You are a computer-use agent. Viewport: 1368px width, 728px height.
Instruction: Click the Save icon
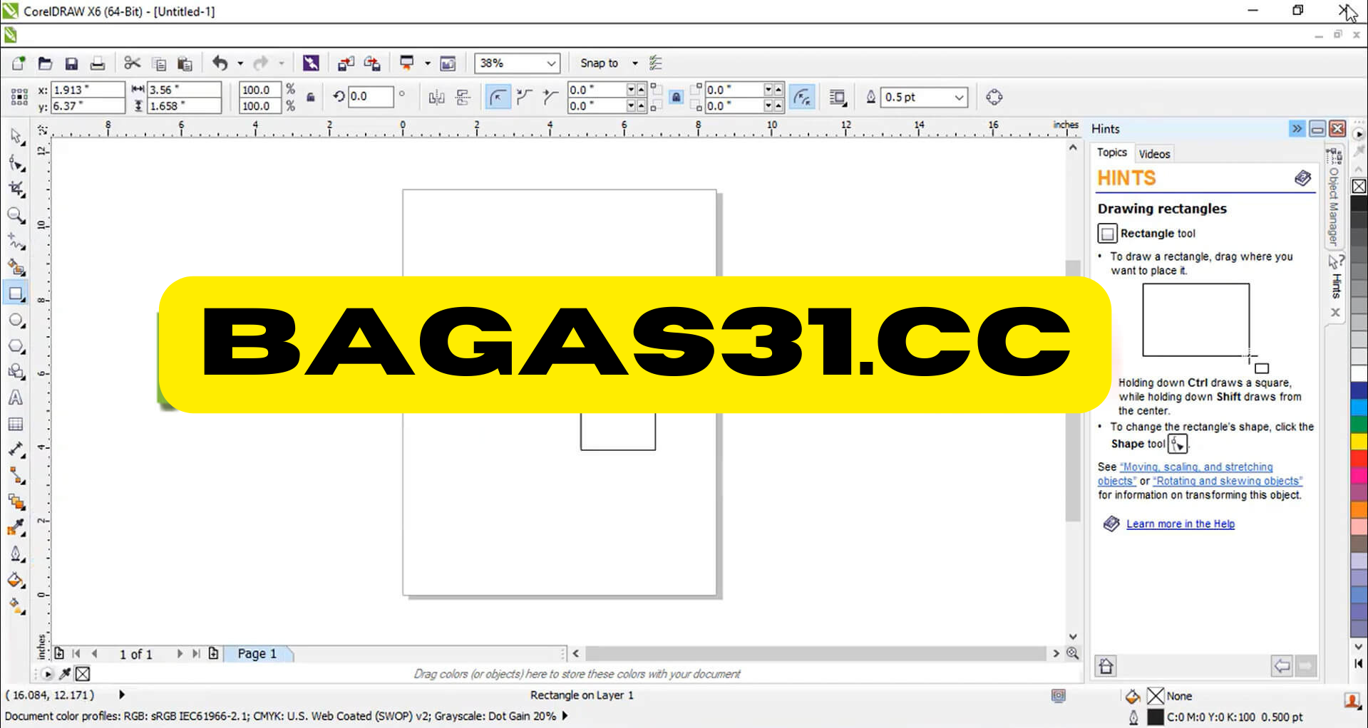[71, 63]
